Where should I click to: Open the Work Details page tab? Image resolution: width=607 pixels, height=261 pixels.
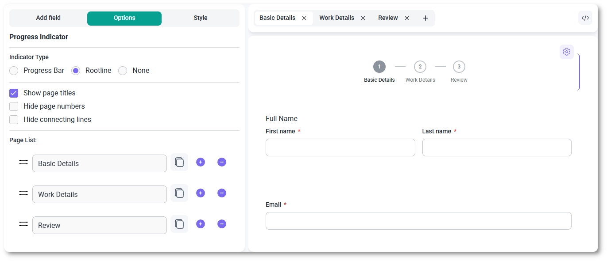(337, 18)
